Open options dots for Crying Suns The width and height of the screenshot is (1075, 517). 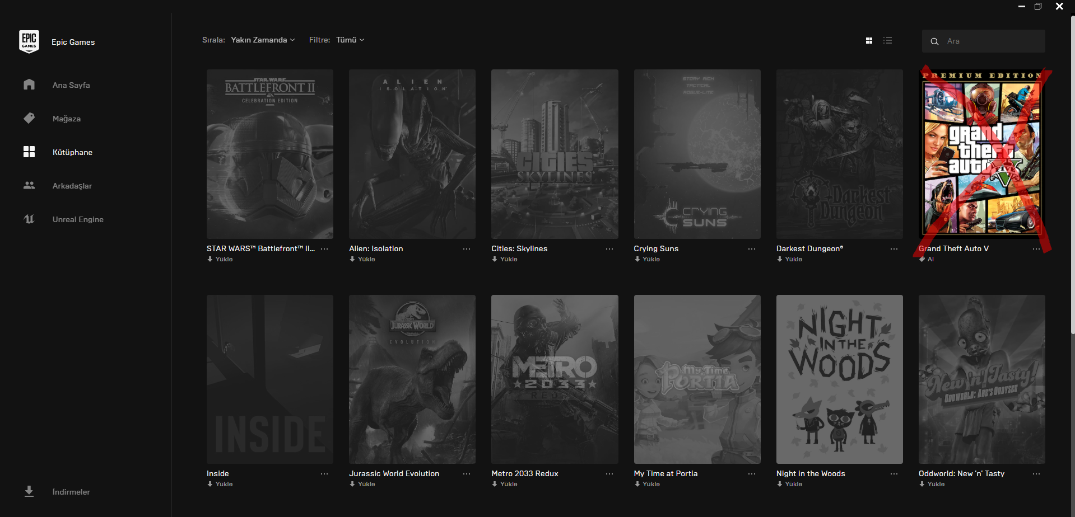(x=752, y=248)
